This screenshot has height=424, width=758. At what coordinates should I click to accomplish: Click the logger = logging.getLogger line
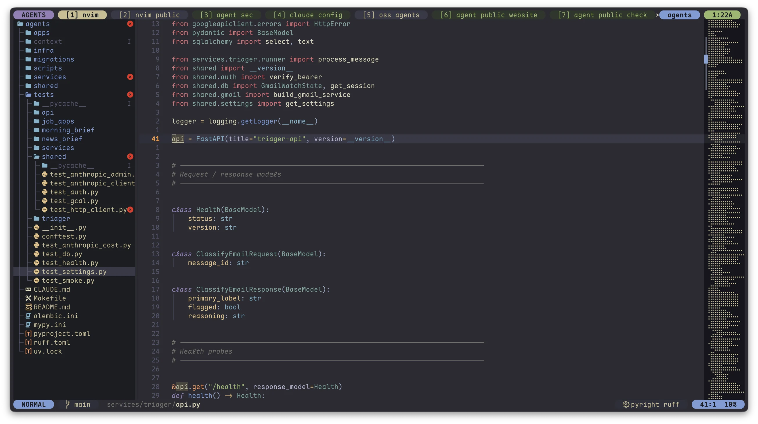(x=245, y=121)
